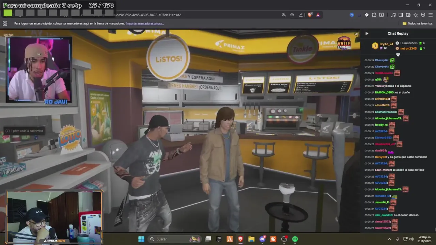Open the media control music note icon
Viewport: 436px width, 245px height.
coord(393,15)
